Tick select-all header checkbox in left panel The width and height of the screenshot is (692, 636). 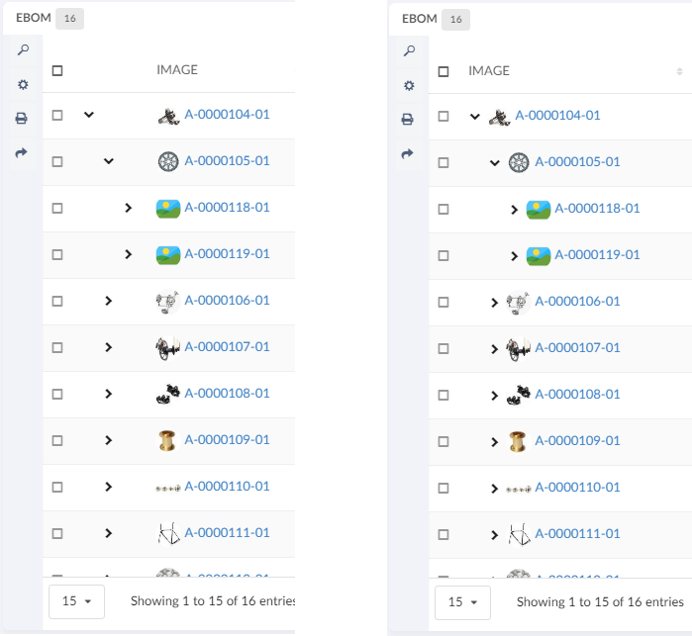[57, 70]
